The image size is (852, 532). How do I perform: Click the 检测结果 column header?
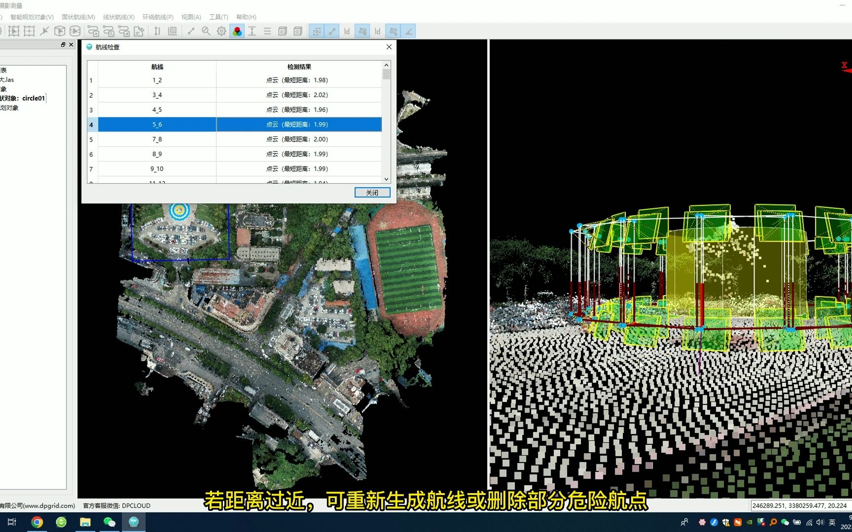pos(299,67)
